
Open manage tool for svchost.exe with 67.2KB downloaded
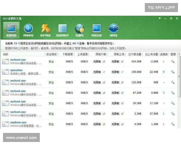(173, 93)
